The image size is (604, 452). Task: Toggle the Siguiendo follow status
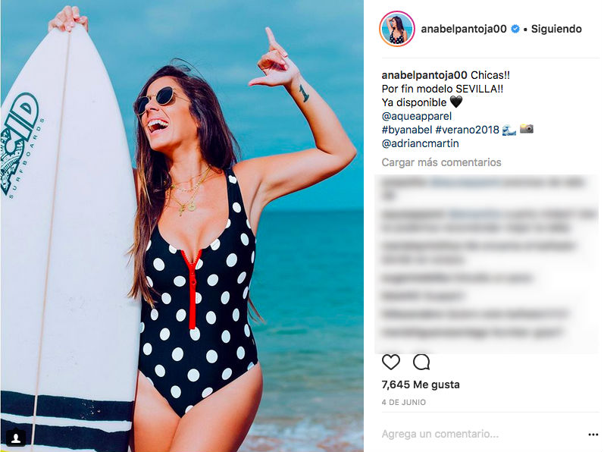point(556,29)
